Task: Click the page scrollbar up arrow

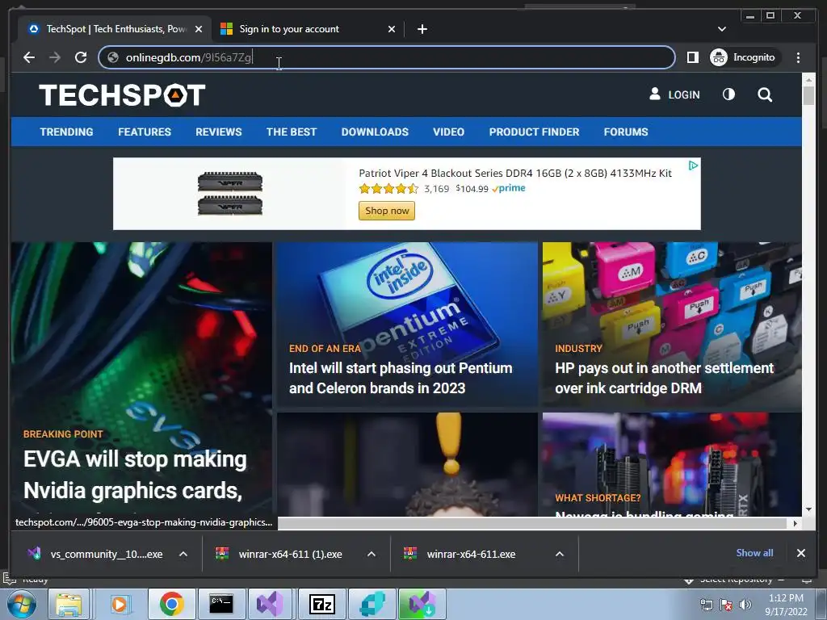Action: (x=808, y=80)
